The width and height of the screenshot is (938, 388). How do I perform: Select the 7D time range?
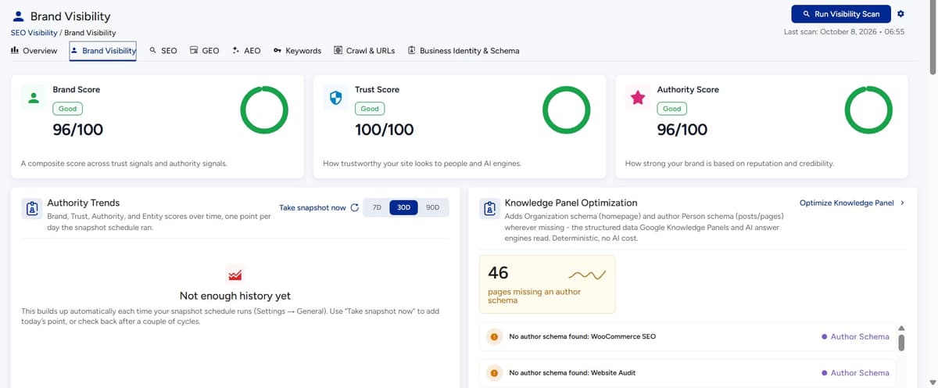pos(376,207)
